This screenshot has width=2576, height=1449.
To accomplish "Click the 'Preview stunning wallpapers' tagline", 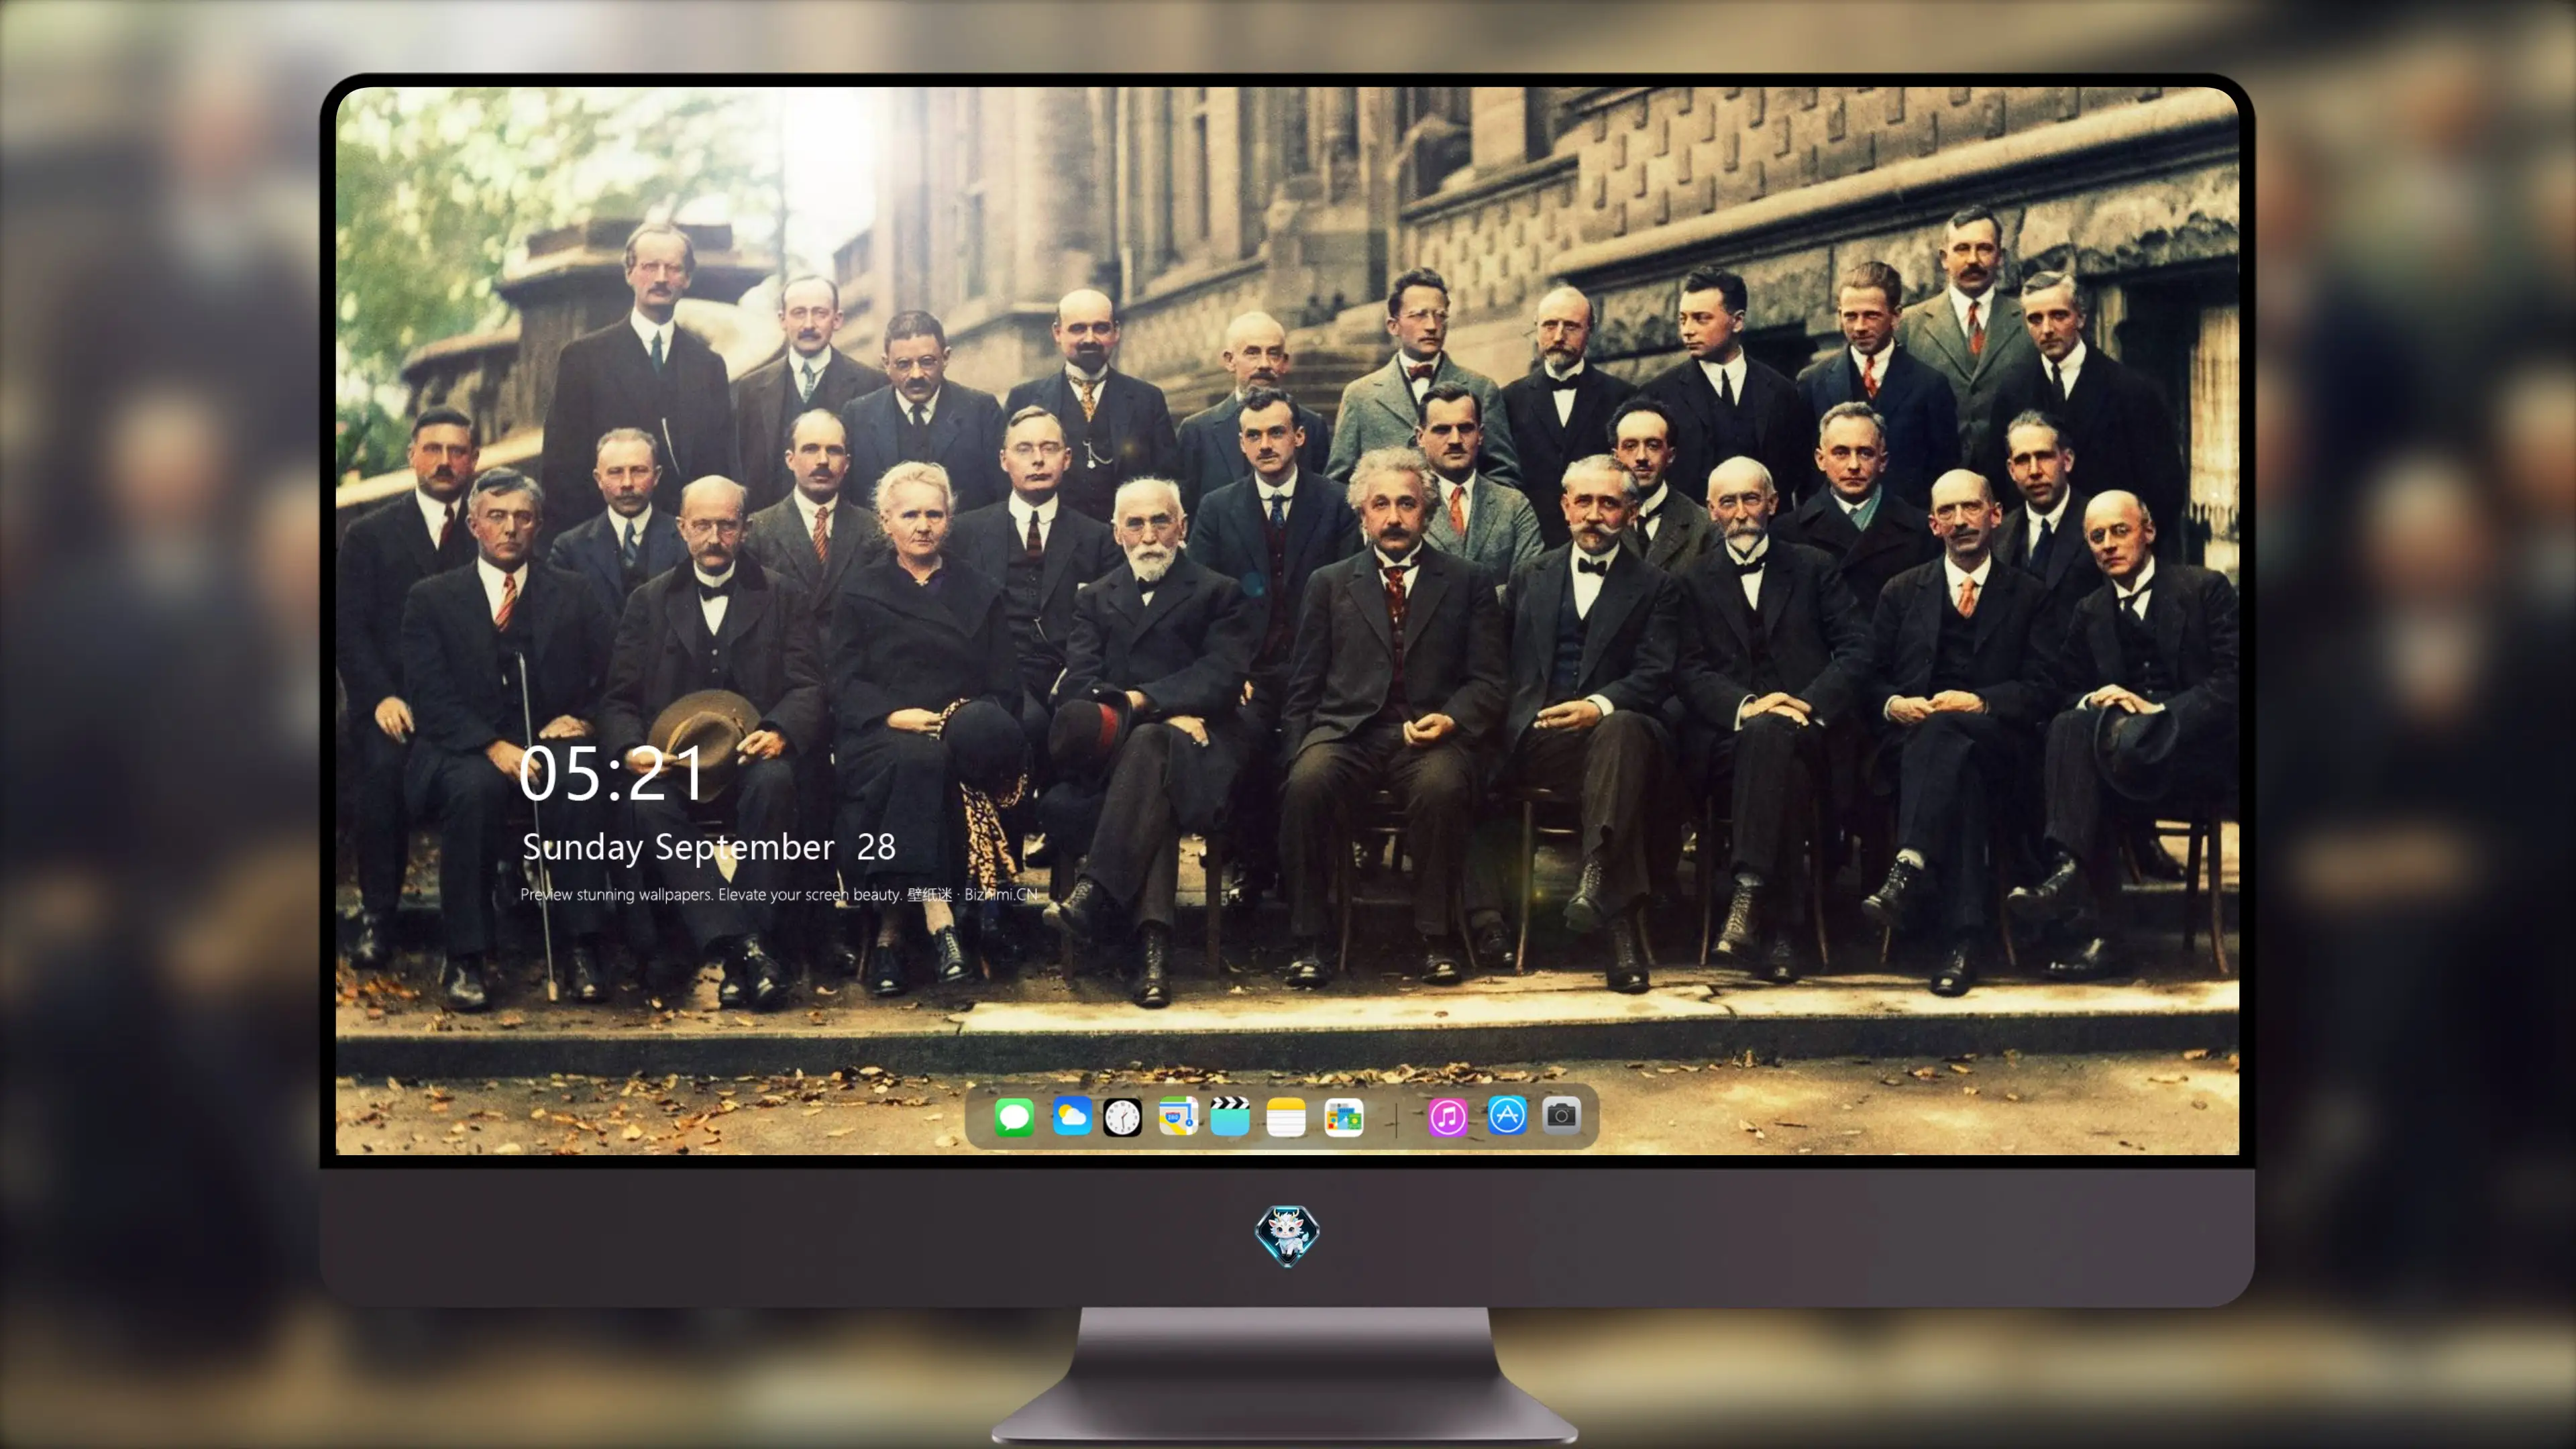I will coord(779,894).
